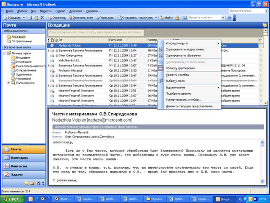
Task: Click Ответить всем reply all button
Action: click(80, 18)
